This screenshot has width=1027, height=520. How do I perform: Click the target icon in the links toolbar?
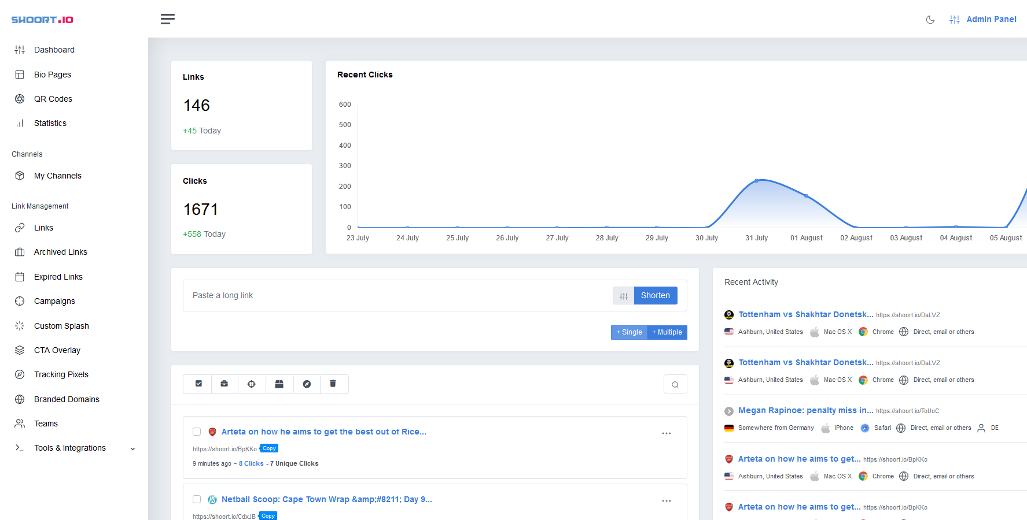tap(252, 384)
